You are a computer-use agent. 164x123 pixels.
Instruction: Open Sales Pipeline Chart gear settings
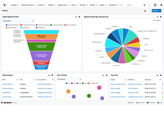pyautogui.click(x=79, y=17)
